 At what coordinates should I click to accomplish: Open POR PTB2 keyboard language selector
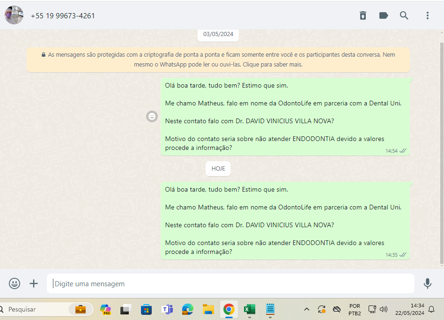355,310
